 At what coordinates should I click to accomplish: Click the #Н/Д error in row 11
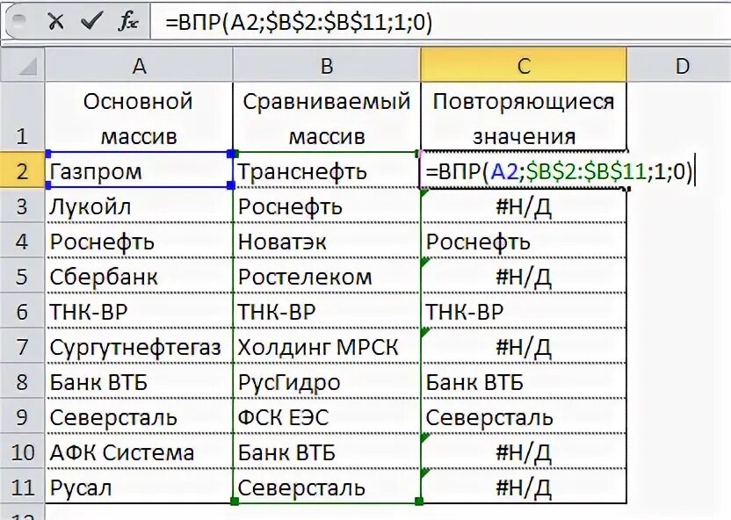pos(523,486)
